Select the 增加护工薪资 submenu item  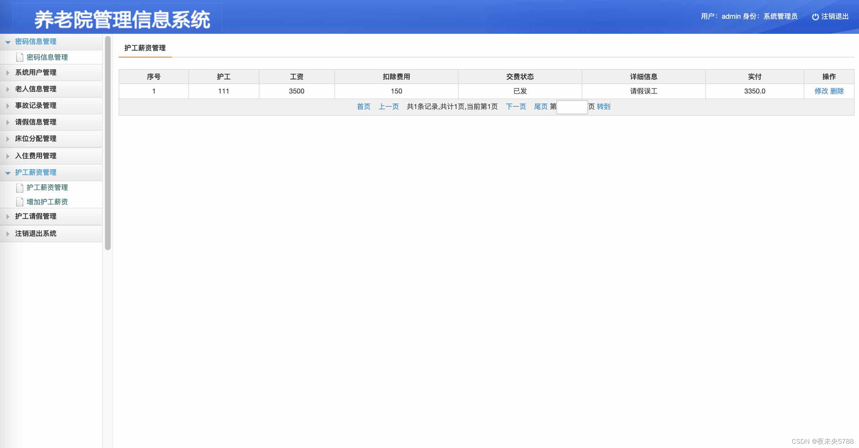(x=47, y=202)
